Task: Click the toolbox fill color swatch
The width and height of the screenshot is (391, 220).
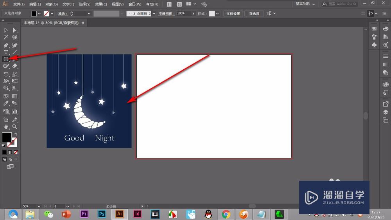Action: pos(7,137)
